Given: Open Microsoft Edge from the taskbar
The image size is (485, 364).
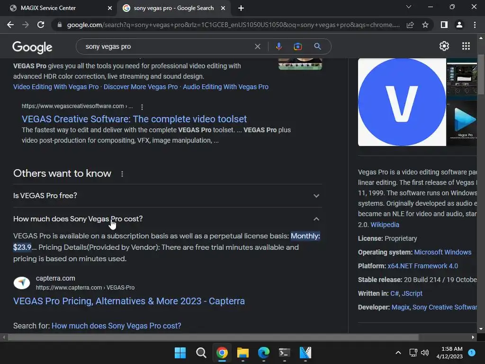Looking at the screenshot, I should (263, 353).
